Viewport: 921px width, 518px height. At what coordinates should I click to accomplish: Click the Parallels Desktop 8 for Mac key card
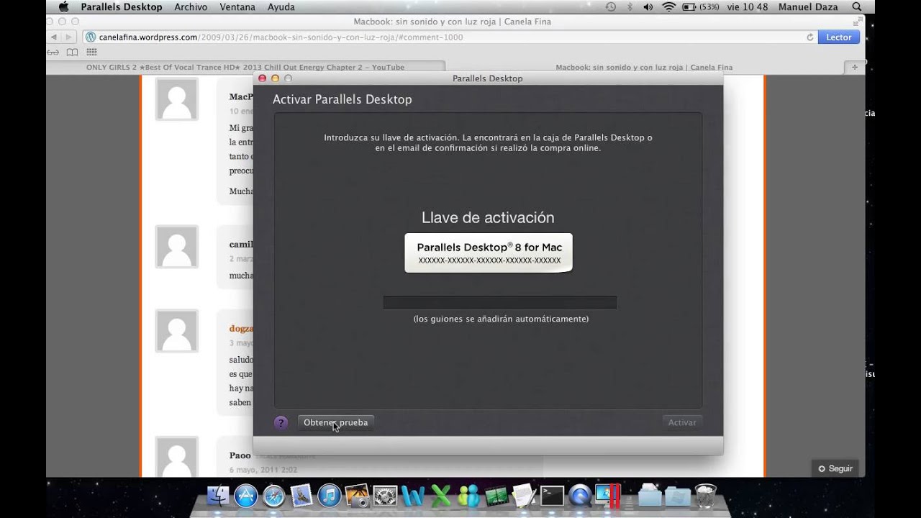(x=489, y=253)
